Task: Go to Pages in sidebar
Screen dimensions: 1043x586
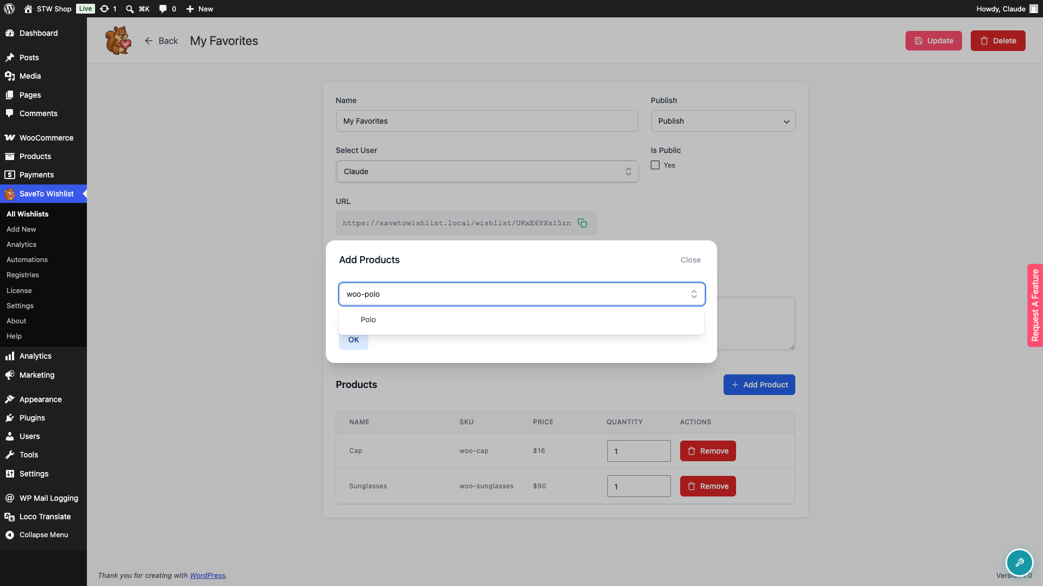Action: [x=43, y=95]
